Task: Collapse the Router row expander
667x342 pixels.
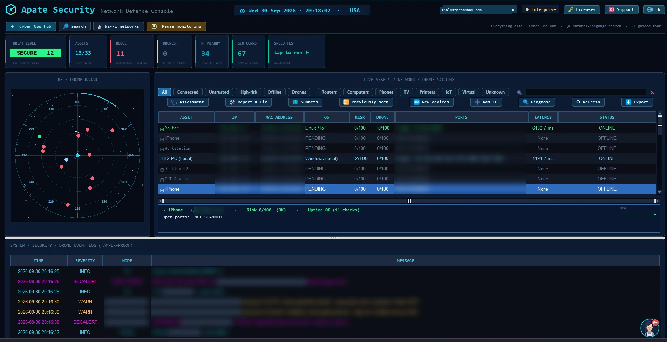Action: point(162,129)
